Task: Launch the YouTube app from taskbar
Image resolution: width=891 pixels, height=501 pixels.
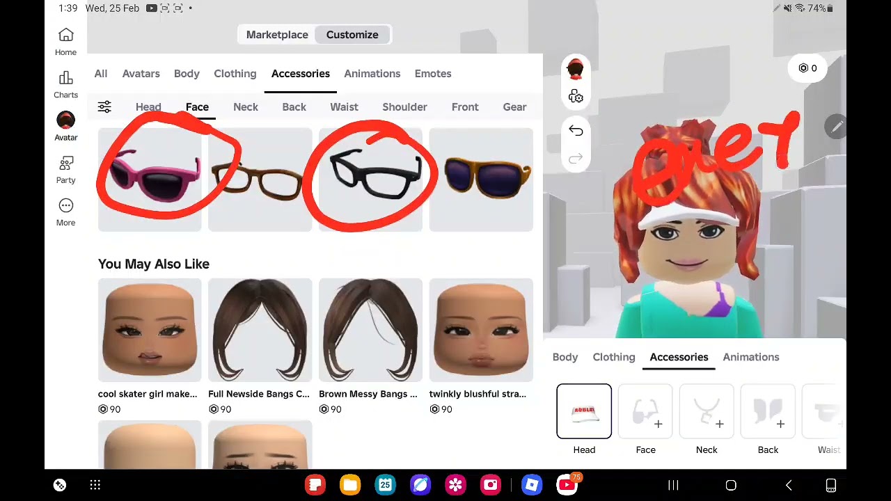Action: pyautogui.click(x=567, y=485)
